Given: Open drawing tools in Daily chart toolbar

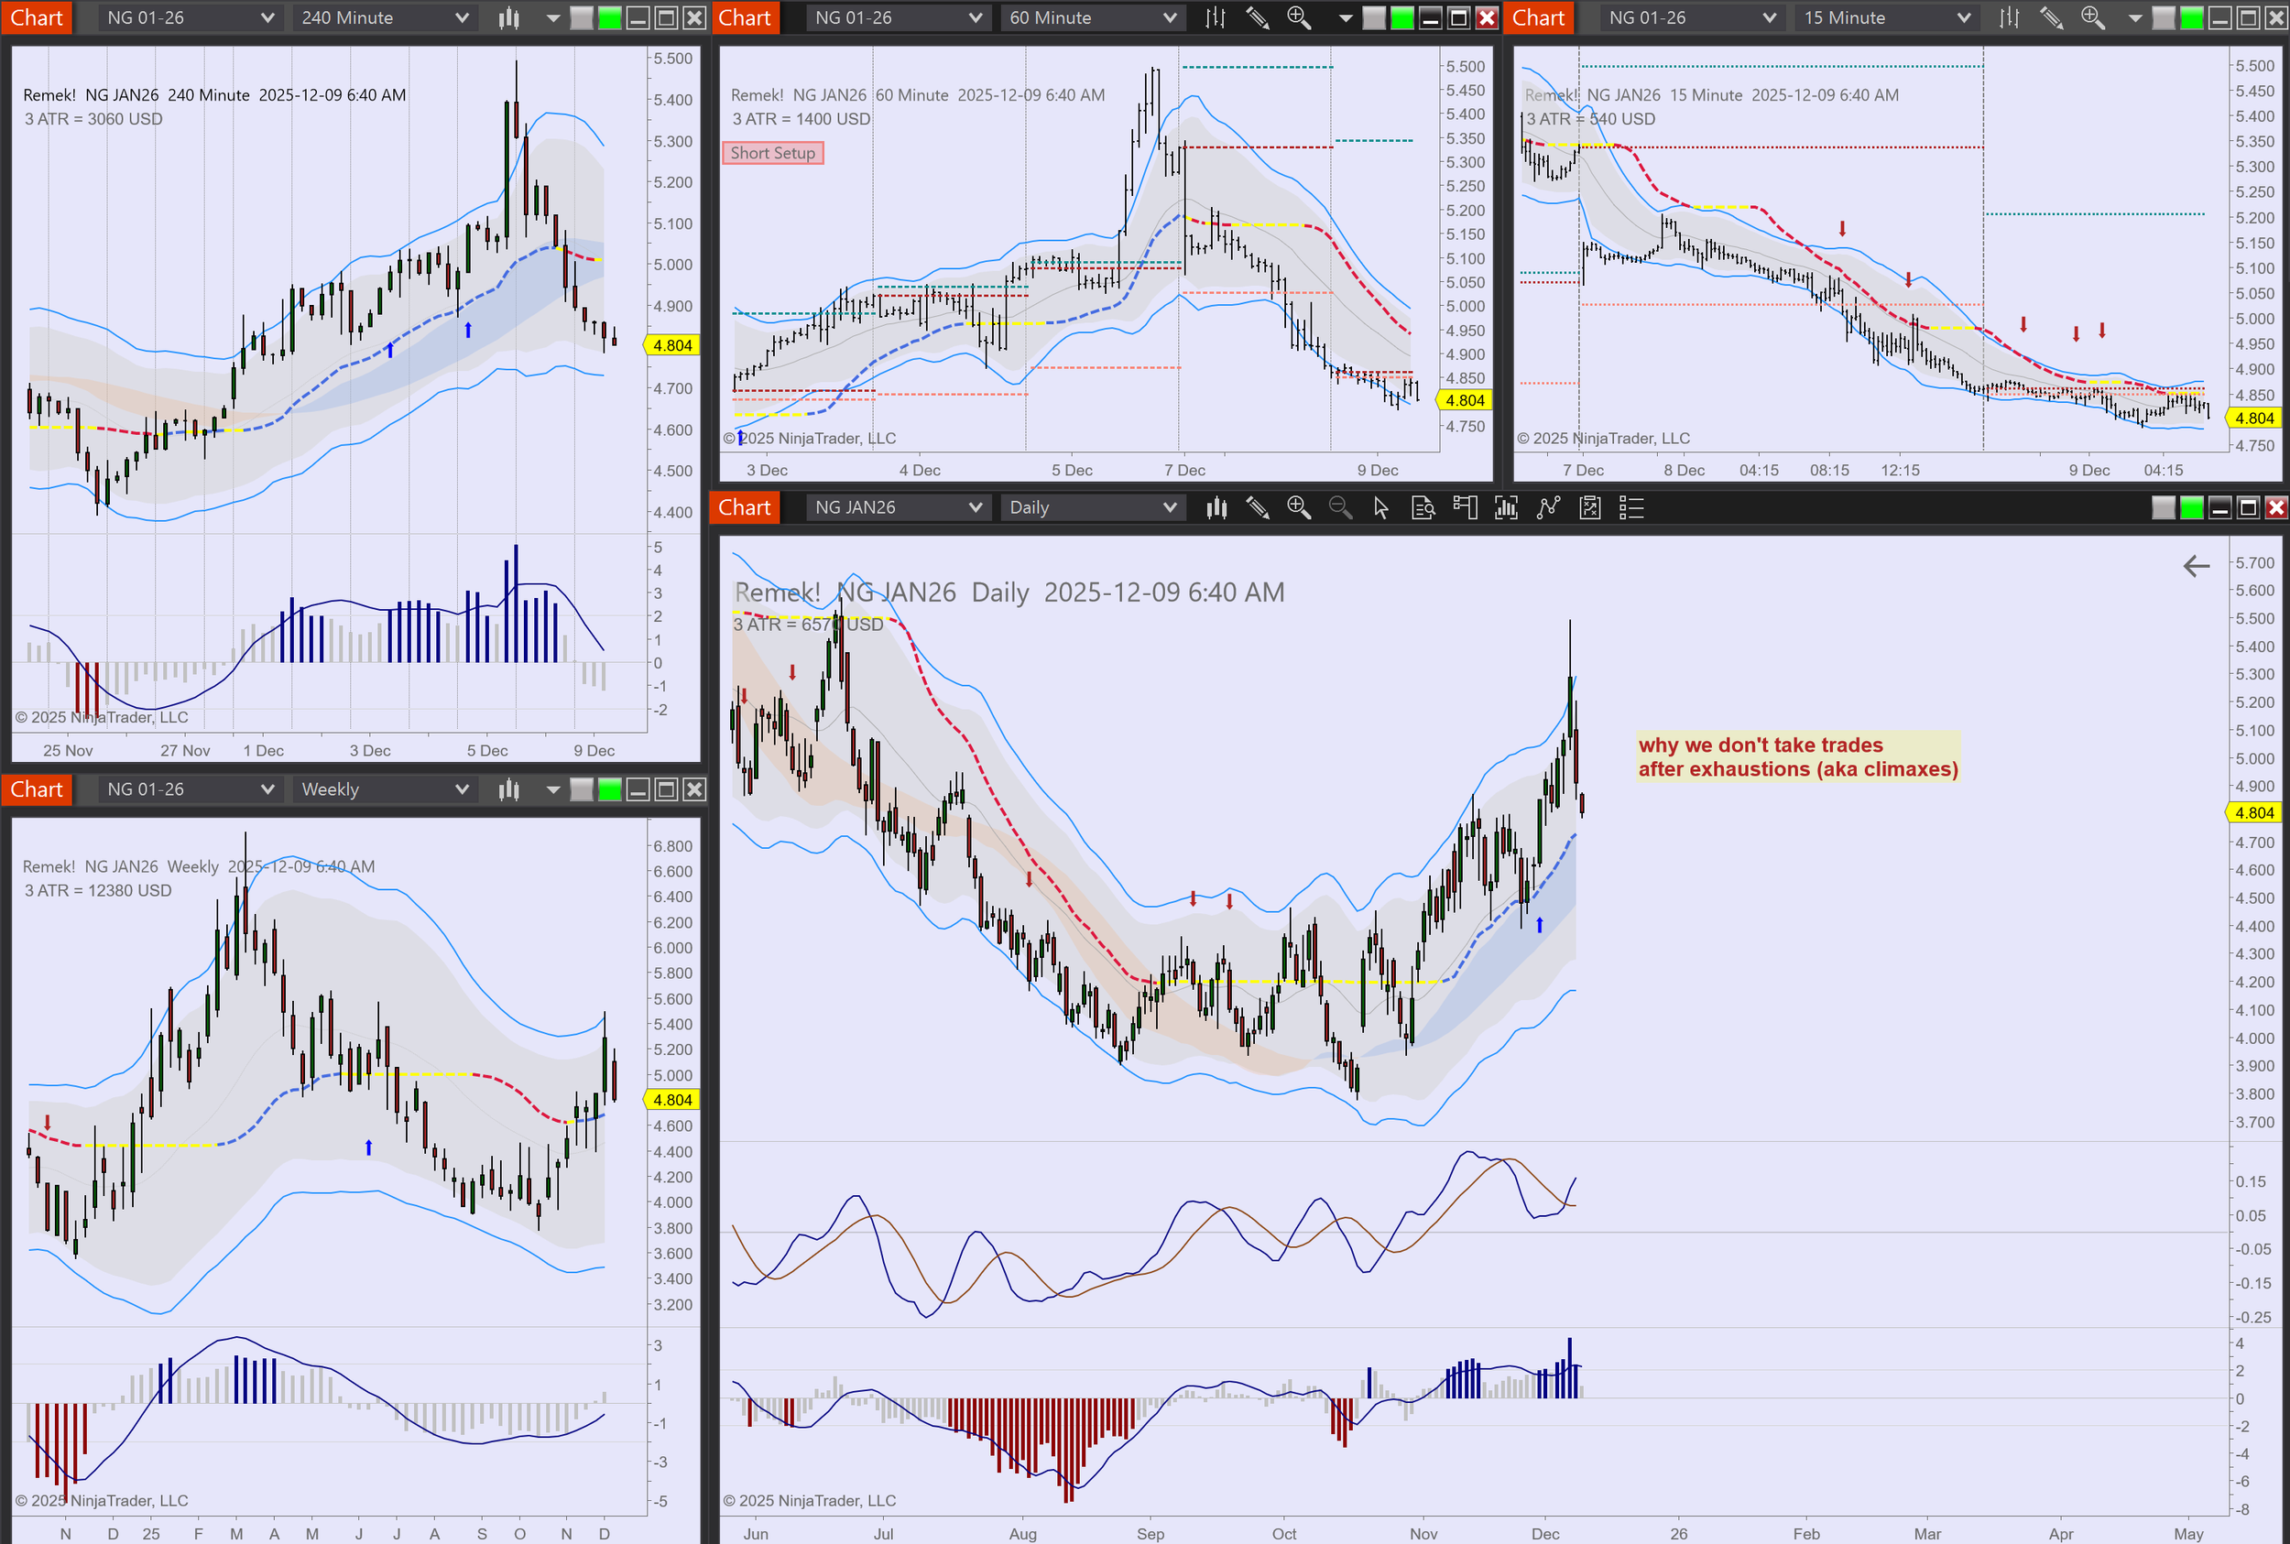Looking at the screenshot, I should [1257, 507].
